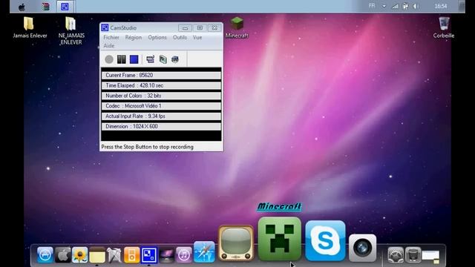
Task: Stop recording with the blue Stop button
Action: tap(134, 59)
